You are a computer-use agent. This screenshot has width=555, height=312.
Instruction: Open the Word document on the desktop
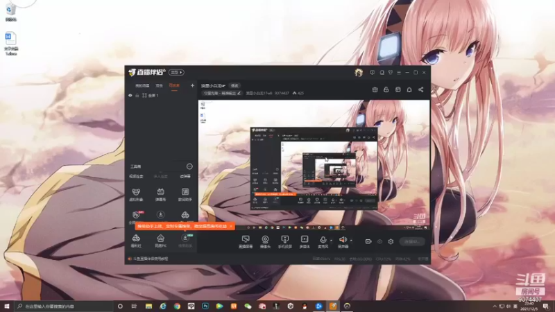point(10,44)
